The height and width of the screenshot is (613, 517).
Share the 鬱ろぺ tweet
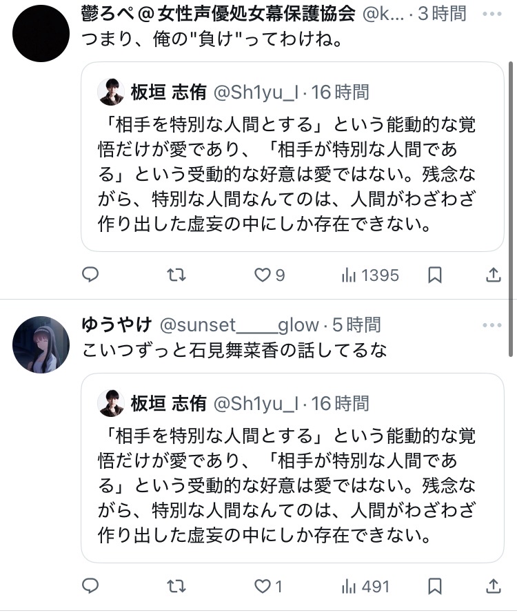click(x=493, y=275)
